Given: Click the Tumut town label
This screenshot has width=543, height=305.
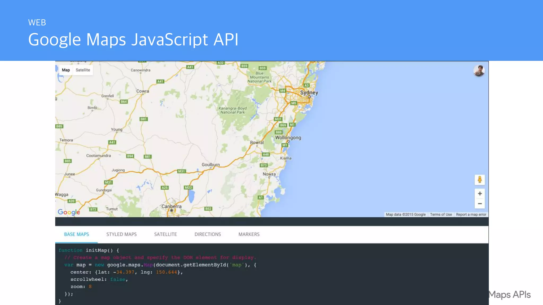Looking at the screenshot, I should coord(112,209).
